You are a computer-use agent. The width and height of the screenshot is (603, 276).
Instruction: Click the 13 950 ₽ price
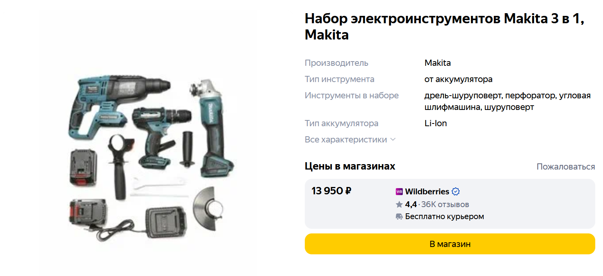pyautogui.click(x=332, y=191)
